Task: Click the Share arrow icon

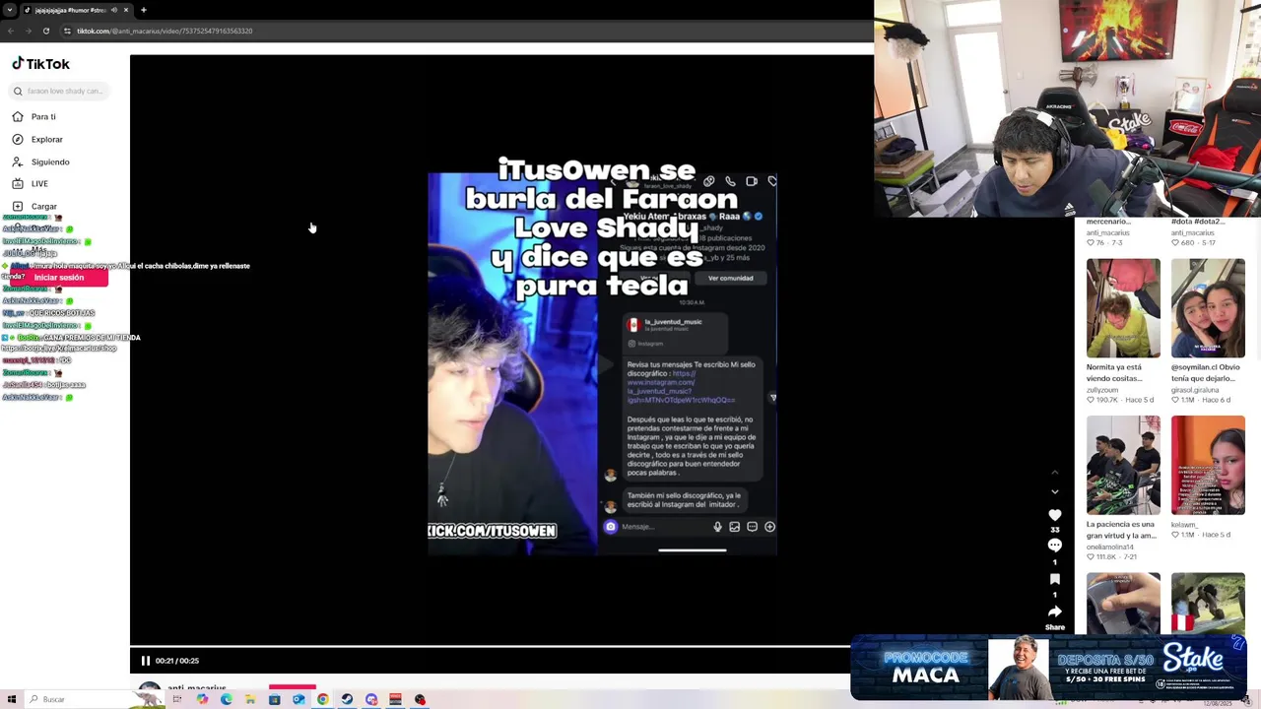Action: [x=1054, y=612]
